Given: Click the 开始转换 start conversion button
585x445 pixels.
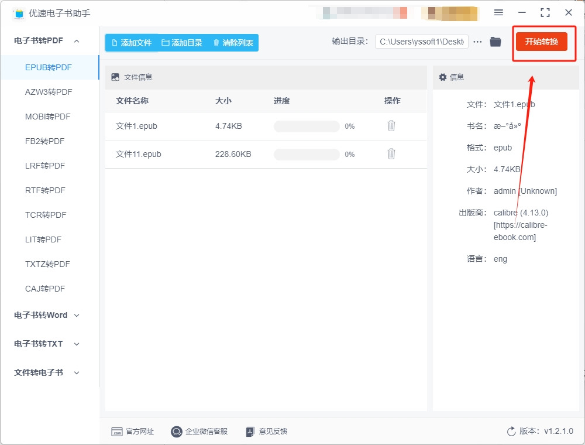Looking at the screenshot, I should pyautogui.click(x=541, y=42).
